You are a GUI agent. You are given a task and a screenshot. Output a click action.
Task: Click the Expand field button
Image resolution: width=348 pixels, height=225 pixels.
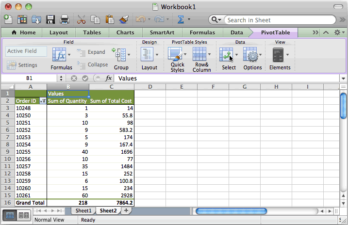(x=91, y=52)
